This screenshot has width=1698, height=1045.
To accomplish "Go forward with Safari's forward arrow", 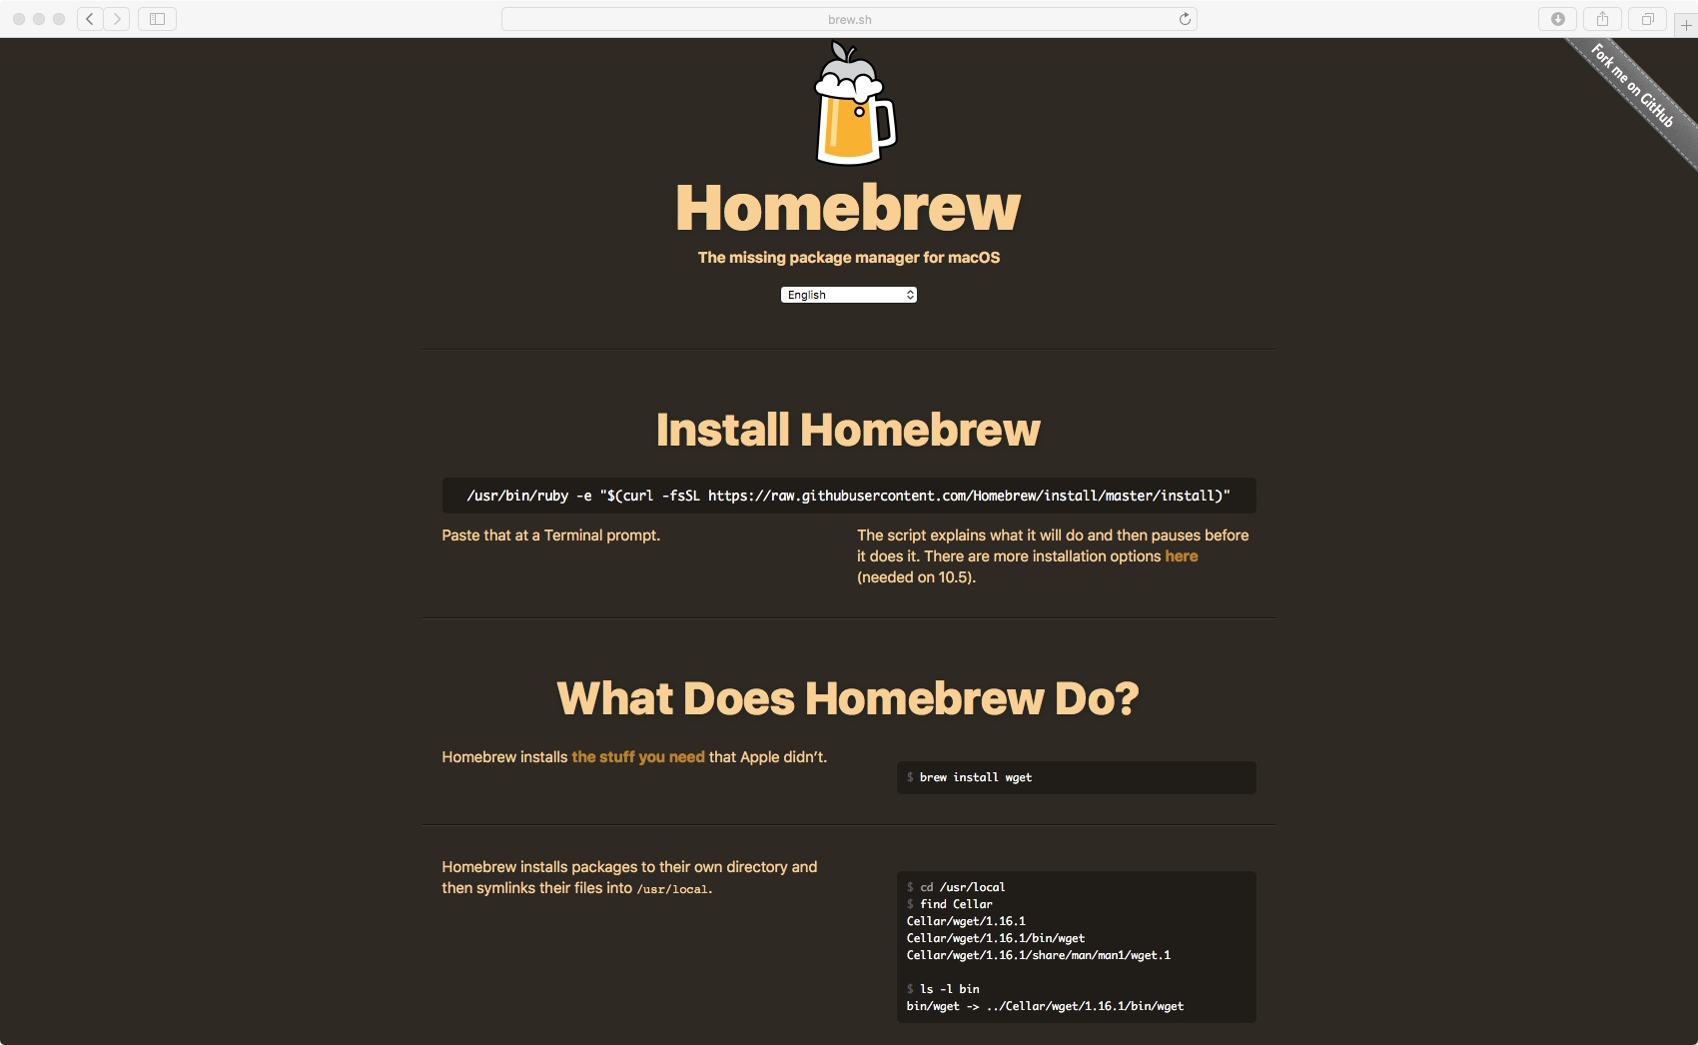I will [117, 19].
